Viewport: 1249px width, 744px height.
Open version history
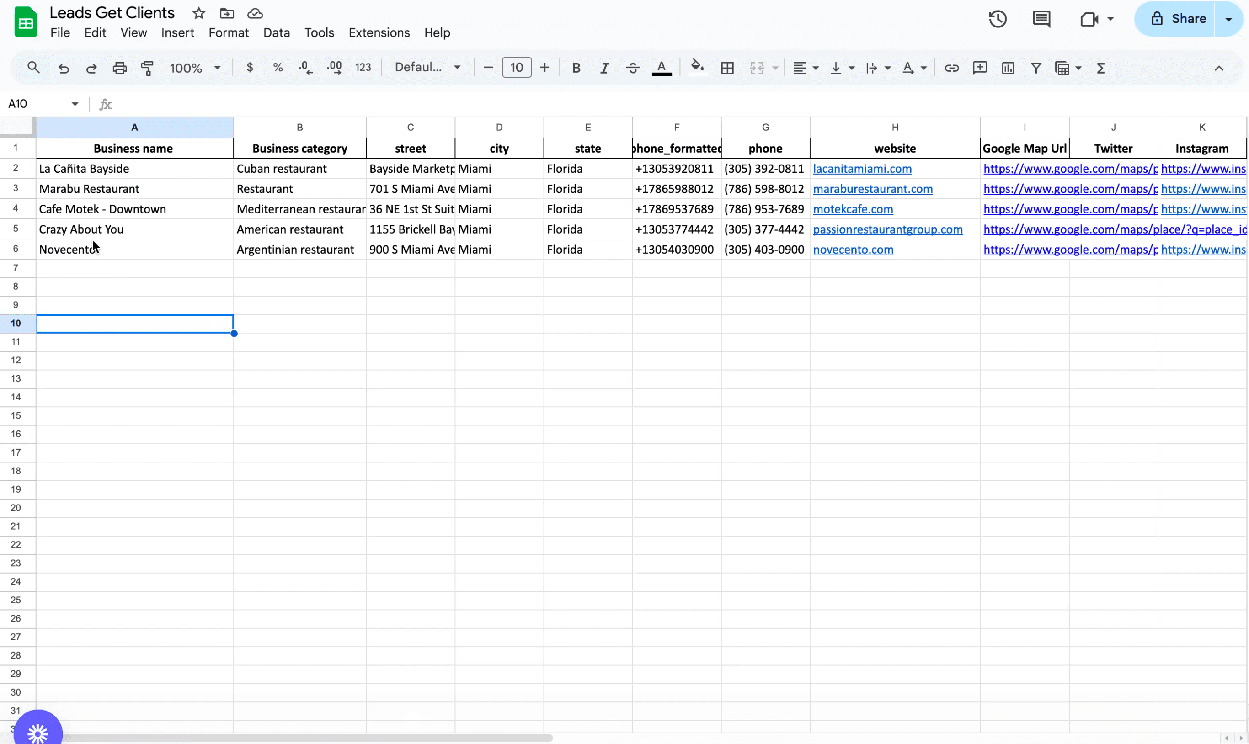997,19
